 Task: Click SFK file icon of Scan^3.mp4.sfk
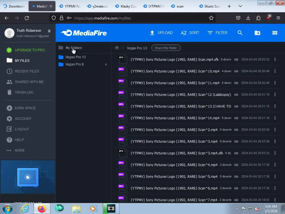(123, 153)
